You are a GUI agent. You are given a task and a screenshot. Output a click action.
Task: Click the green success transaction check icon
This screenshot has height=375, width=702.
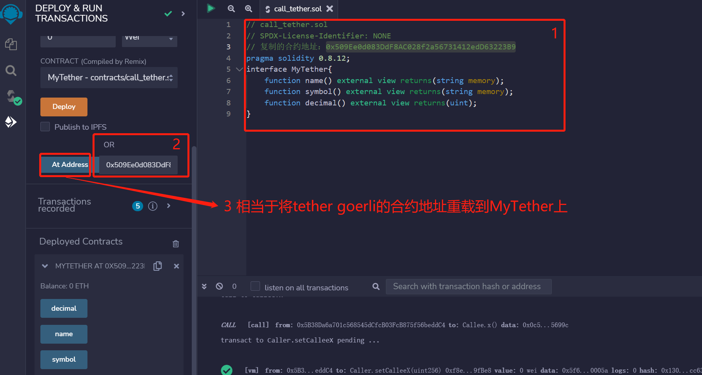(227, 370)
